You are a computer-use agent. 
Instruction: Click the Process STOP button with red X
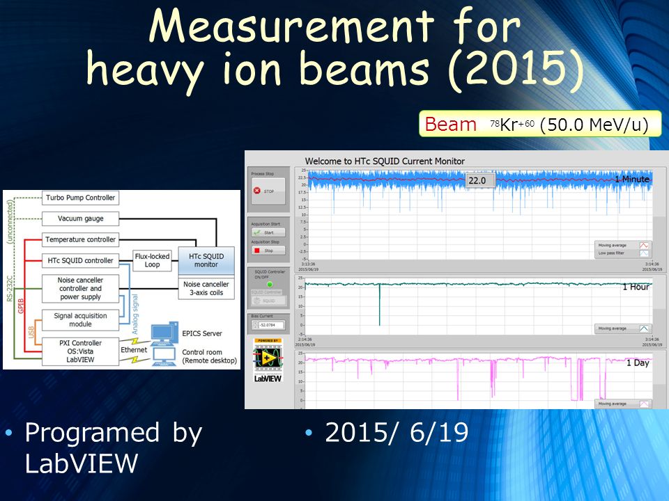pos(268,191)
